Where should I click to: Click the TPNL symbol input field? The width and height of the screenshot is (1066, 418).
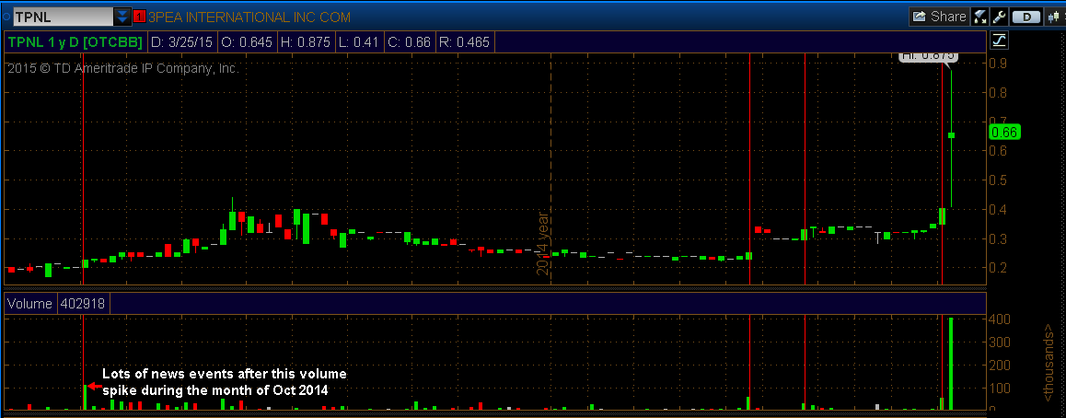coord(64,17)
